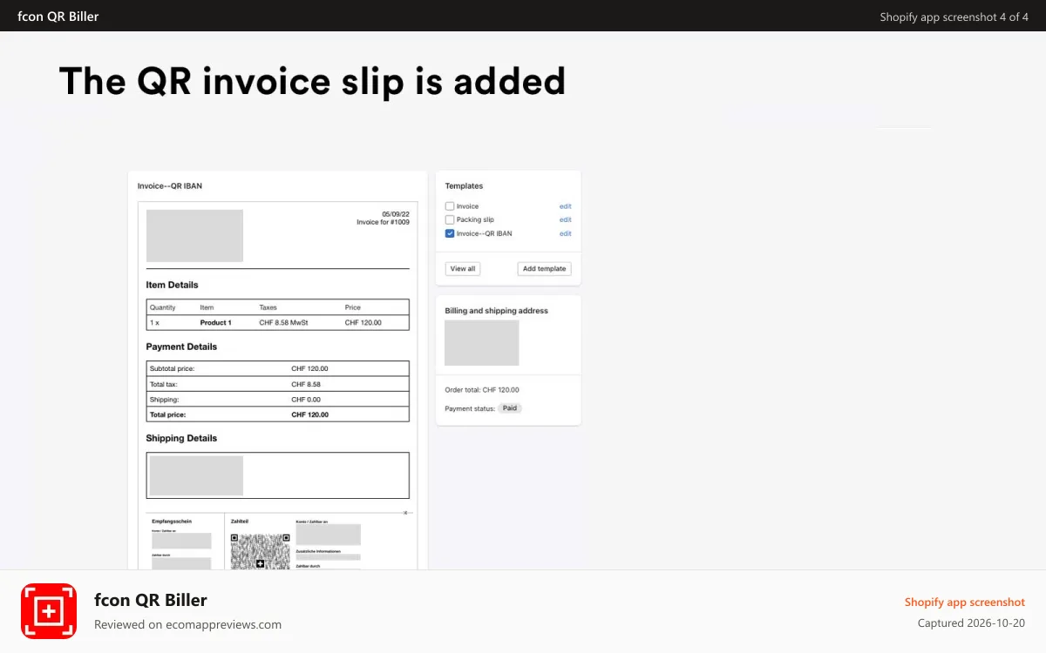Click the Quantity column header
The height and width of the screenshot is (653, 1046).
(162, 307)
